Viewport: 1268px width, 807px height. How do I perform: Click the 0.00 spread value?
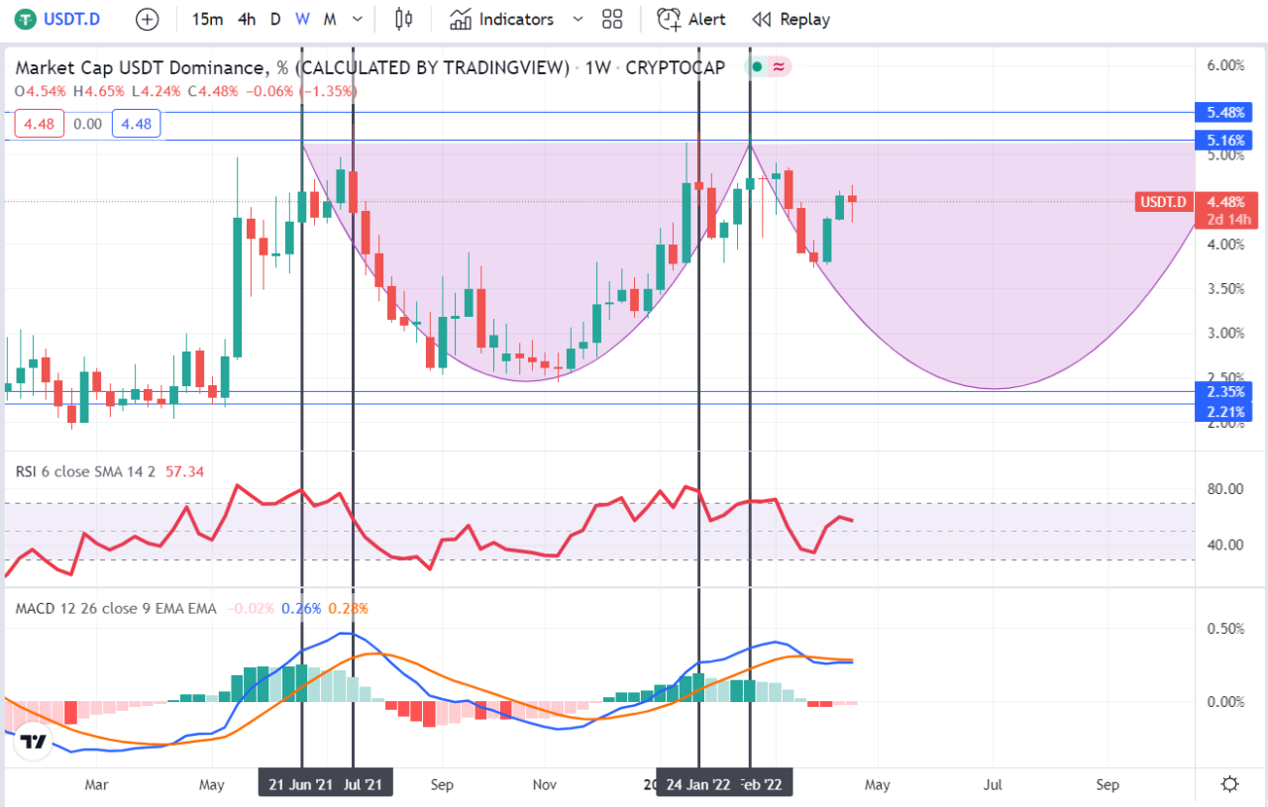88,124
